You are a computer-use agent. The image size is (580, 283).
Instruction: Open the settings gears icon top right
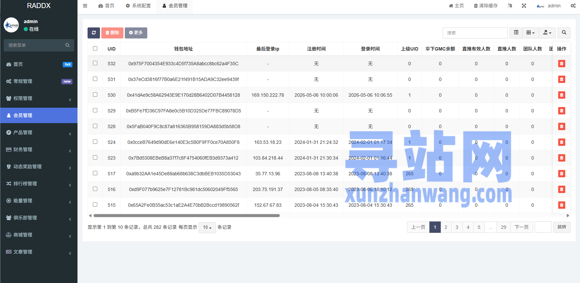point(573,6)
